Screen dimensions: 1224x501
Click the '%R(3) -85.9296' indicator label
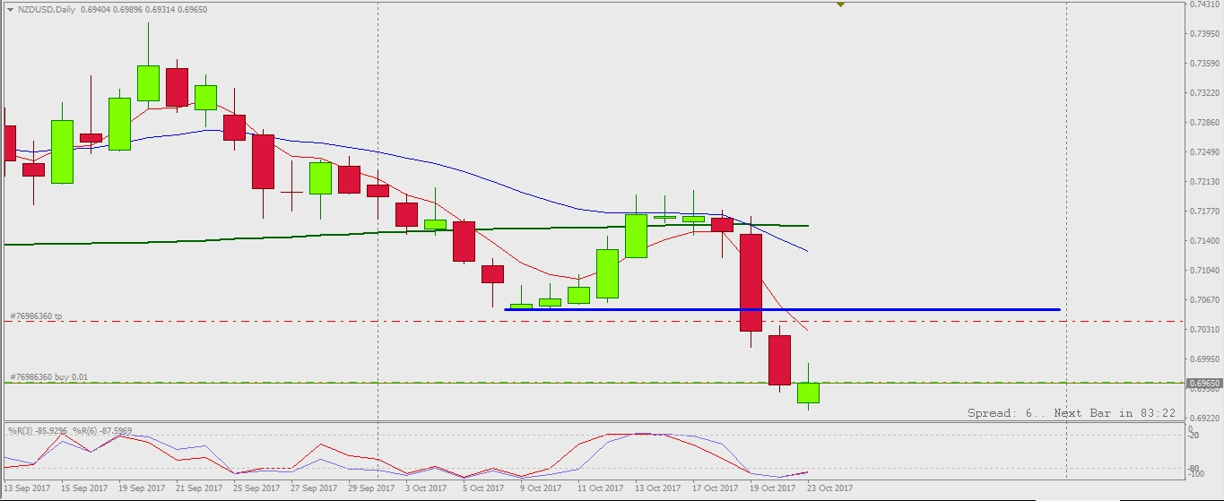38,431
